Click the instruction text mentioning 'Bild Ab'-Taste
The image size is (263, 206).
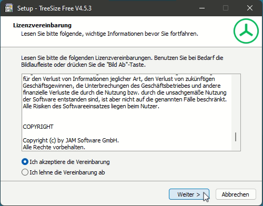[122, 61]
